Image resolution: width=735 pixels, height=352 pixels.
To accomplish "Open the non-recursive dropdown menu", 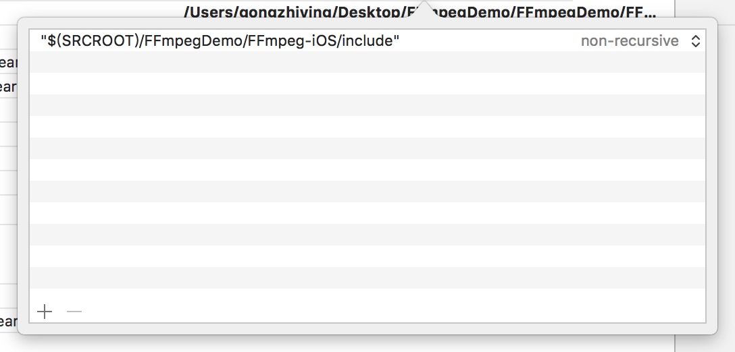I will (630, 41).
